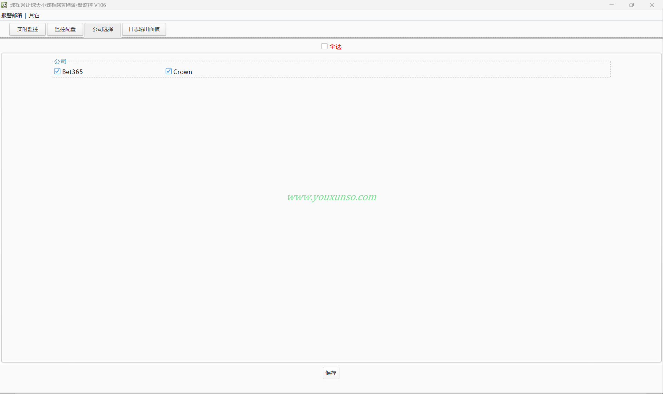
Task: Open the 报警邮箱 menu
Action: pos(12,16)
